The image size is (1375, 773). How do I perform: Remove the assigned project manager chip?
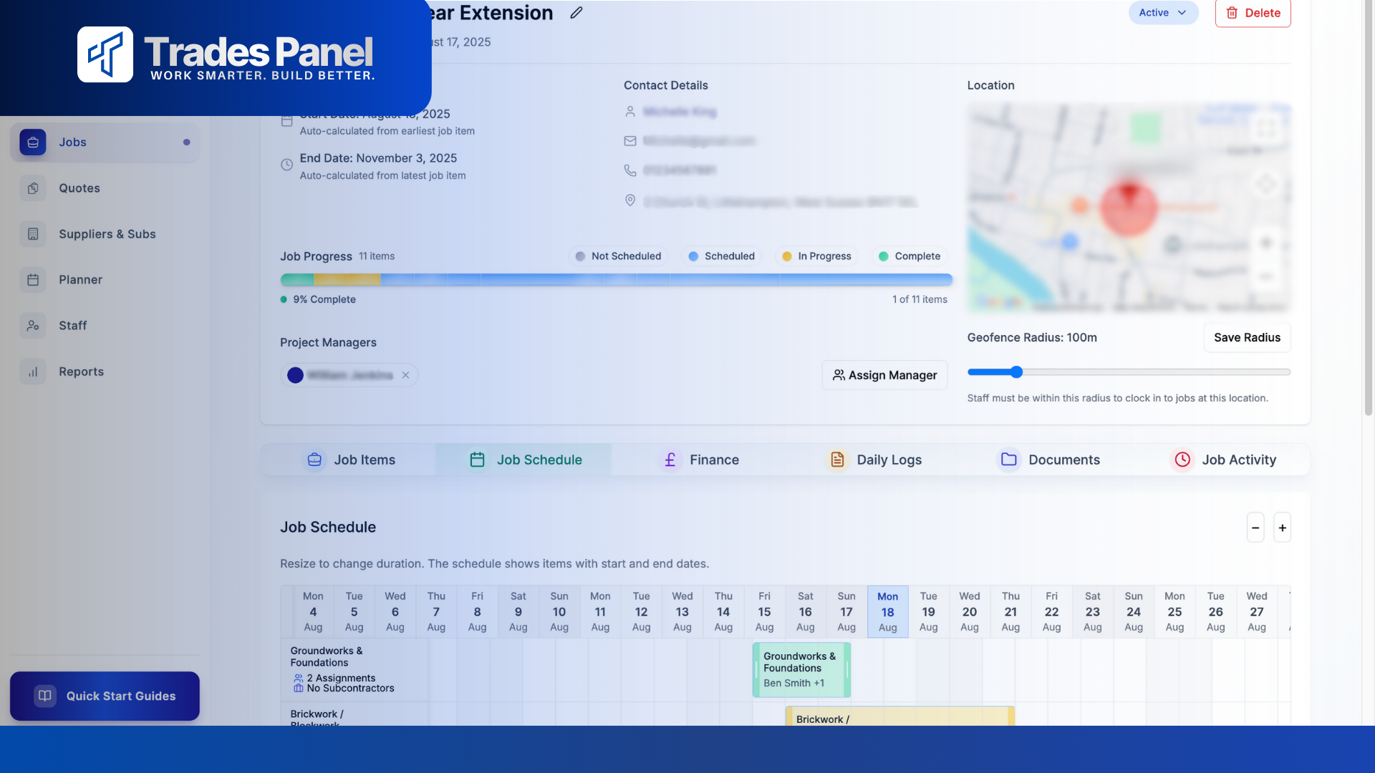405,375
